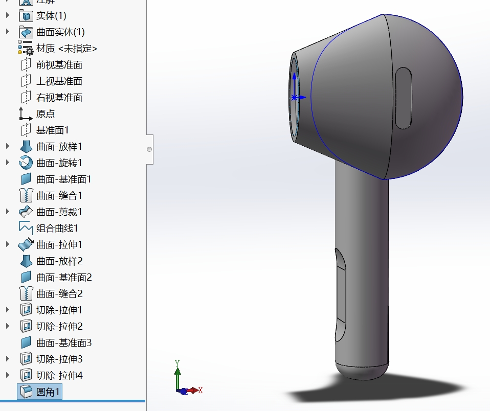This screenshot has width=490, height=411.
Task: Click the 曲面实体 surface bodies folder icon
Action: [x=26, y=32]
